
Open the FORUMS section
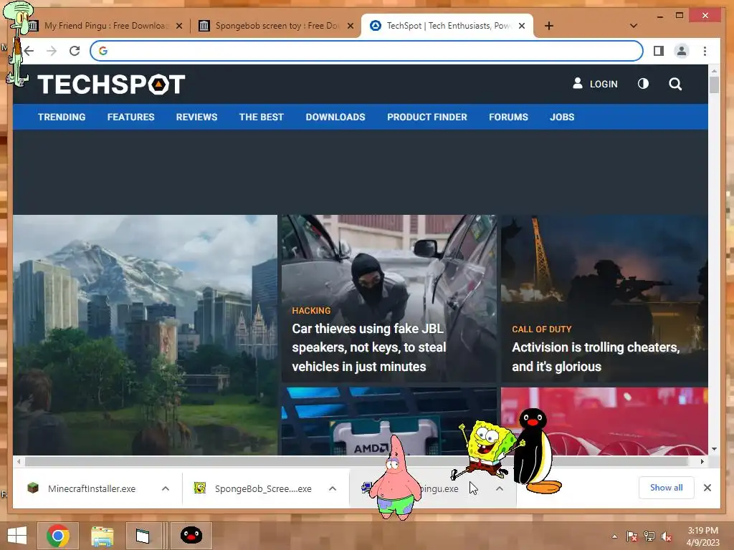[x=508, y=117]
